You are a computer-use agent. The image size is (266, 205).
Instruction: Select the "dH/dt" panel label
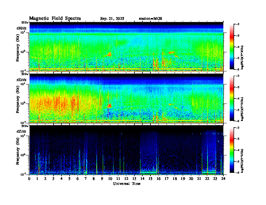(21, 28)
